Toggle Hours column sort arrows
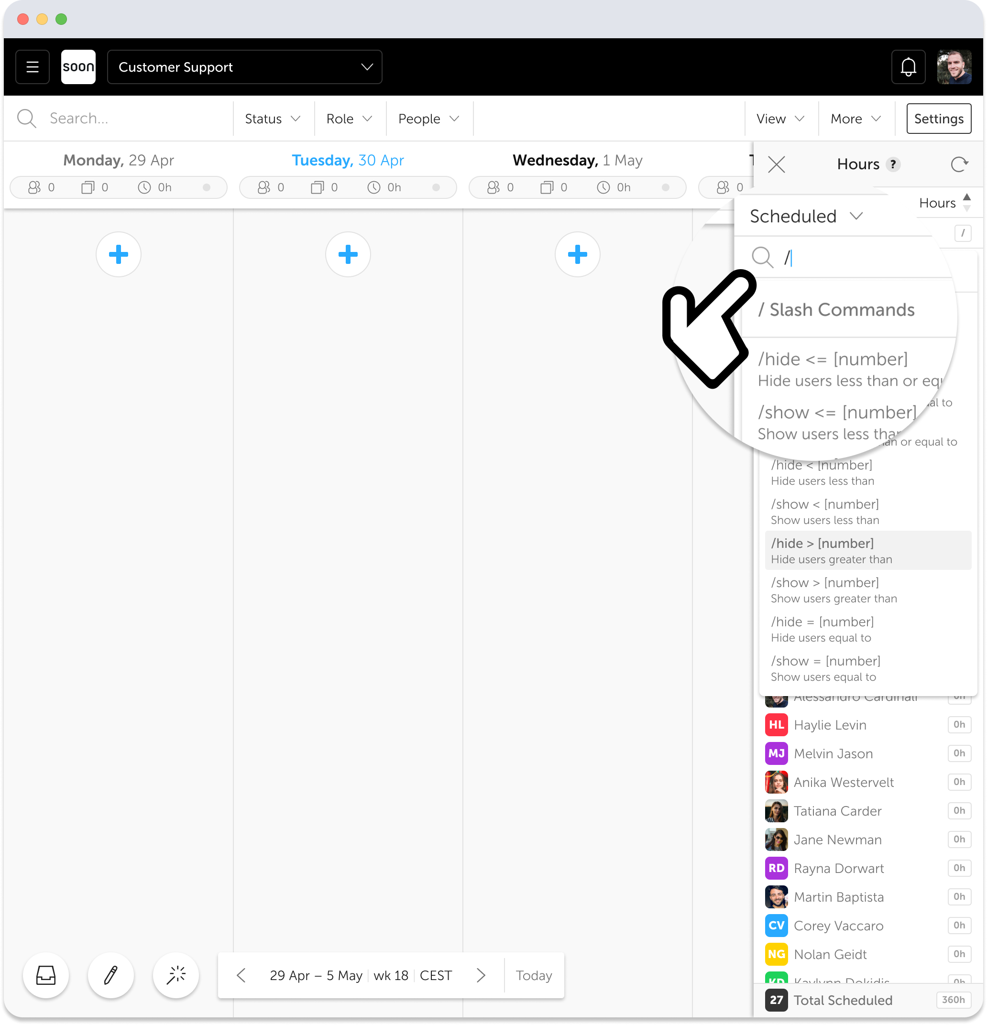The width and height of the screenshot is (987, 1025). 966,202
